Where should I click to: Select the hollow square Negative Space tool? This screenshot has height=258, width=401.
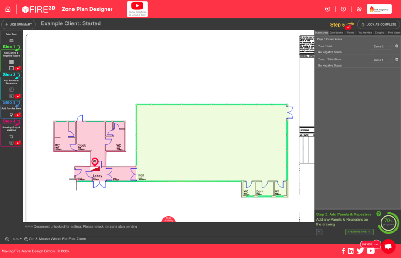(11, 68)
